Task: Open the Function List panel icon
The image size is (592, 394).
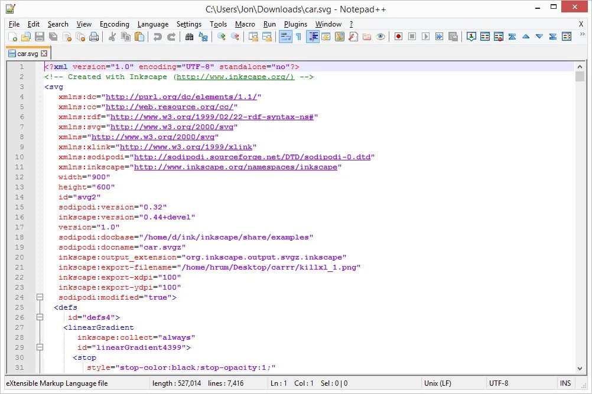Action: (353, 37)
